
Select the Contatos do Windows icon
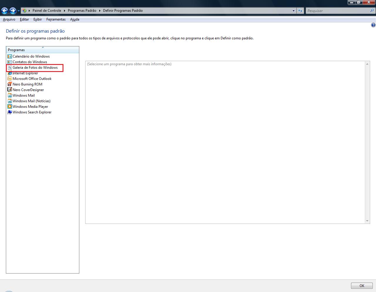click(10, 62)
